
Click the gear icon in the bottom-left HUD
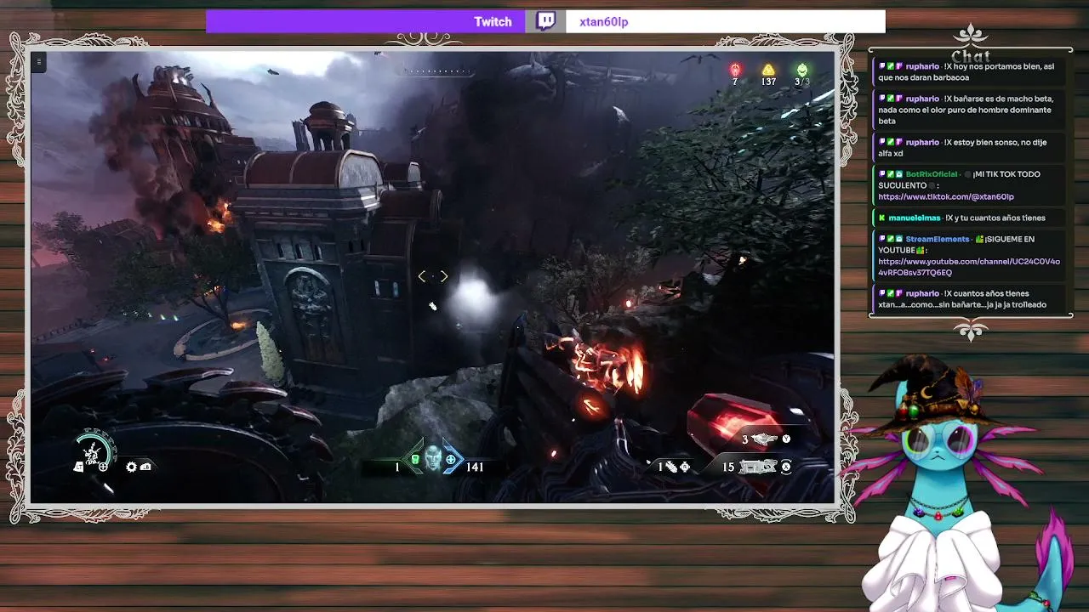(x=131, y=467)
